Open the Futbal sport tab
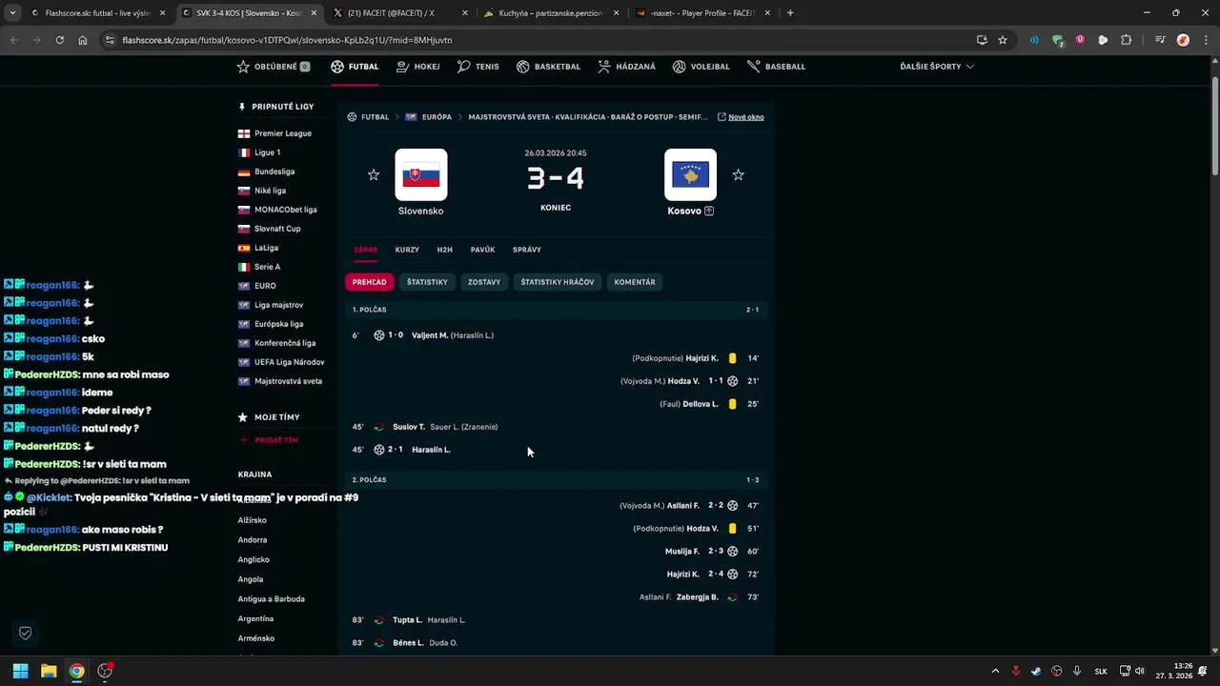Screen dimensions: 1220x686 tap(355, 67)
